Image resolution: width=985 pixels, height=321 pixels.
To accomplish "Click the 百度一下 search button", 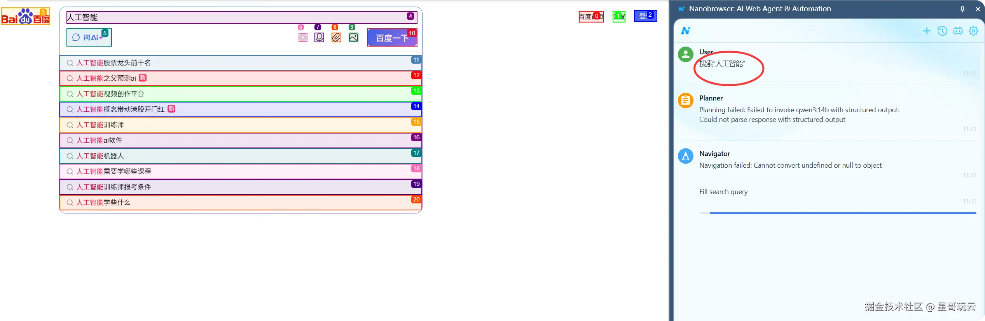I will point(392,38).
